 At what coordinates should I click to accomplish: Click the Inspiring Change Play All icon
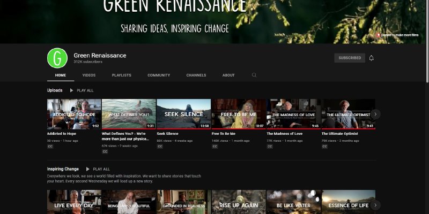(x=88, y=169)
